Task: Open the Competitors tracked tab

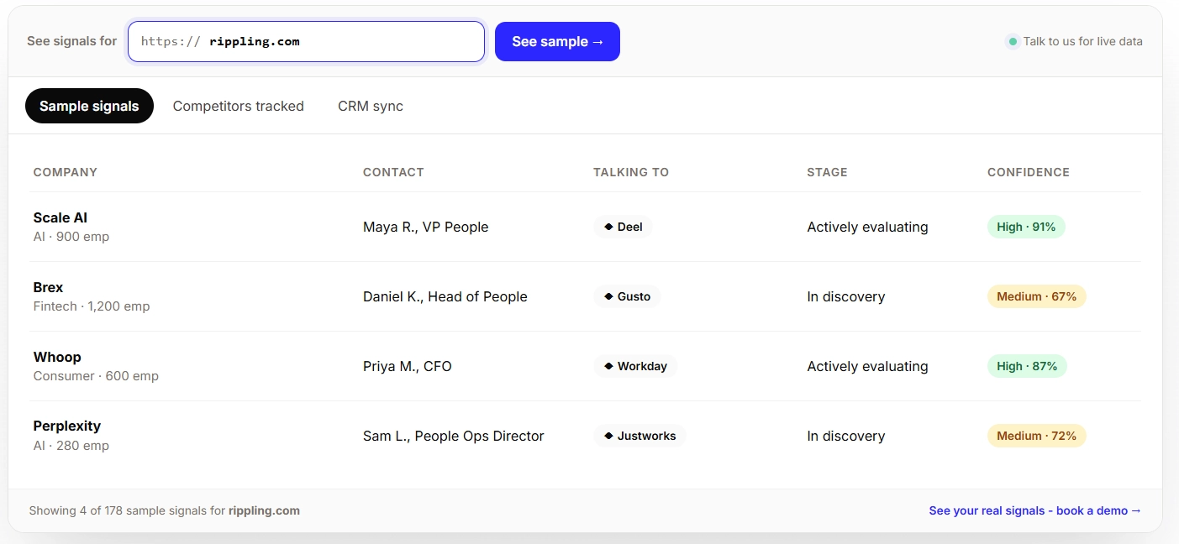Action: click(x=239, y=106)
